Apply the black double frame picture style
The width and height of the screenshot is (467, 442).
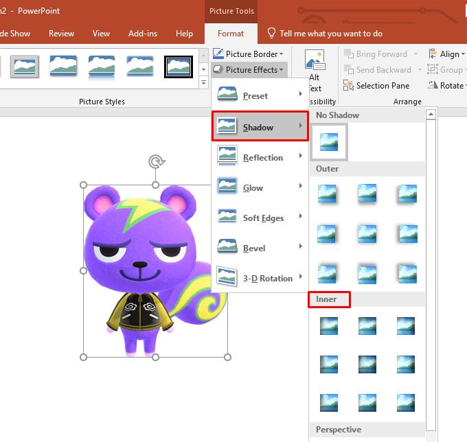pyautogui.click(x=179, y=67)
